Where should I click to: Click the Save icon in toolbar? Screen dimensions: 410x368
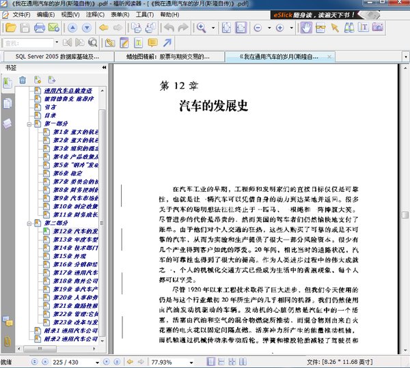click(25, 28)
